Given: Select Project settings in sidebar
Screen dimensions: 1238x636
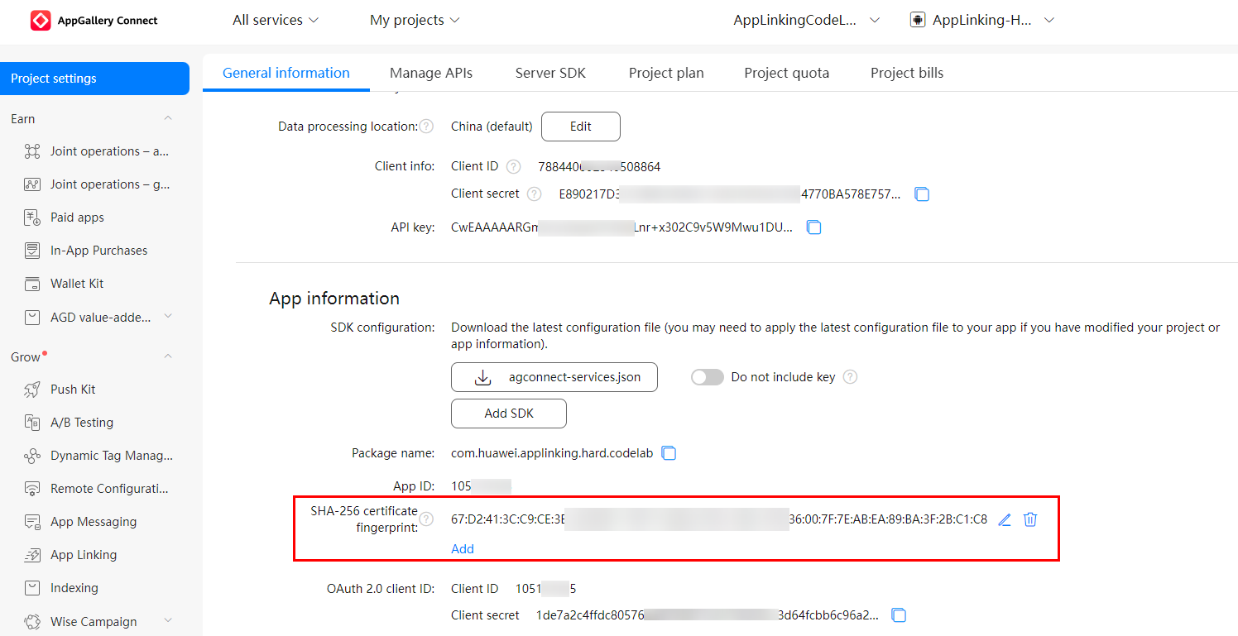Looking at the screenshot, I should pos(95,79).
